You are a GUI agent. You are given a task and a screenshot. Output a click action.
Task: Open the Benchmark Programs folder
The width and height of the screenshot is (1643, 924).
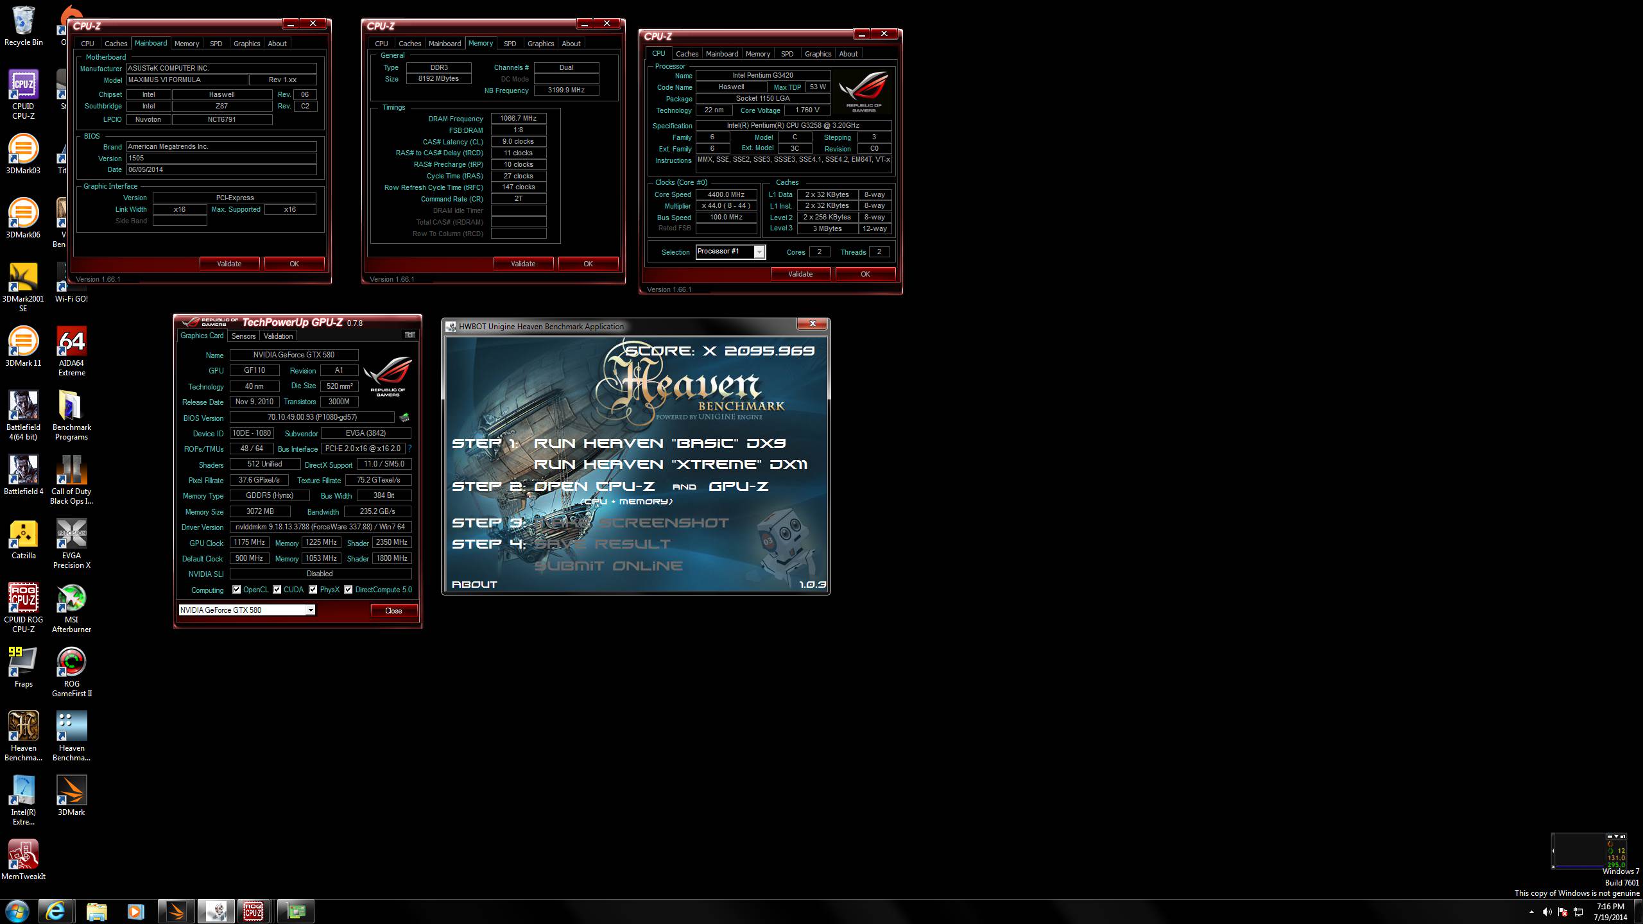(x=72, y=415)
